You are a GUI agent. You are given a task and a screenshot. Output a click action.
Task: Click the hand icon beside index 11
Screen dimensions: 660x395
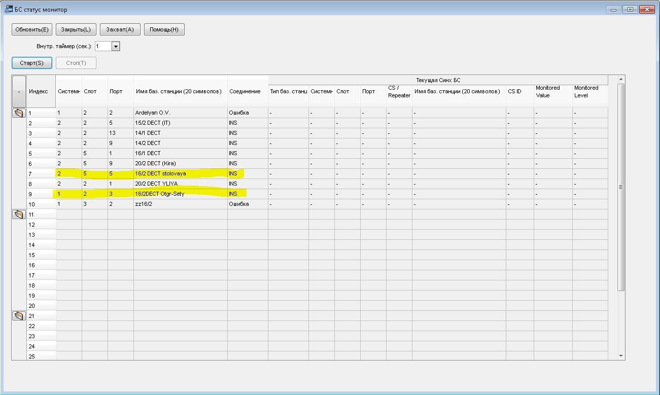coord(19,214)
